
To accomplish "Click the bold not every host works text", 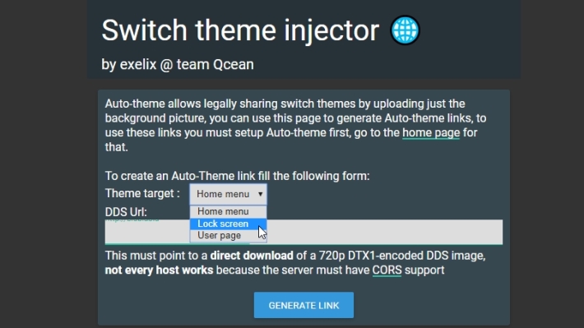I will click(159, 270).
